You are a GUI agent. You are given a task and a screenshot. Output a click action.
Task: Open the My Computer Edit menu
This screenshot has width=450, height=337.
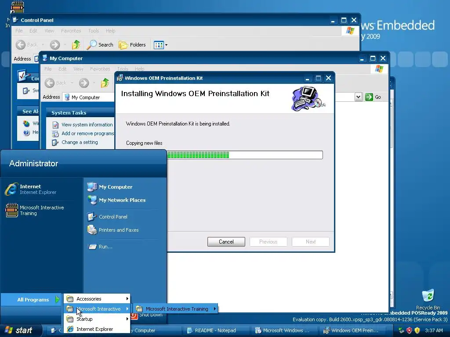click(62, 69)
